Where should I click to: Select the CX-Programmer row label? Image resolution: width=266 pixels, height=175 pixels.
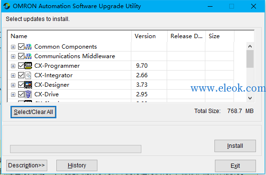(x=57, y=66)
